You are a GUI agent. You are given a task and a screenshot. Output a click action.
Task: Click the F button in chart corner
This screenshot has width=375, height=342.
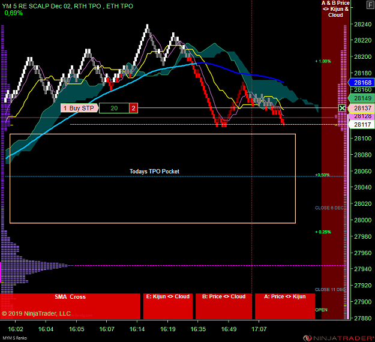coord(370,5)
